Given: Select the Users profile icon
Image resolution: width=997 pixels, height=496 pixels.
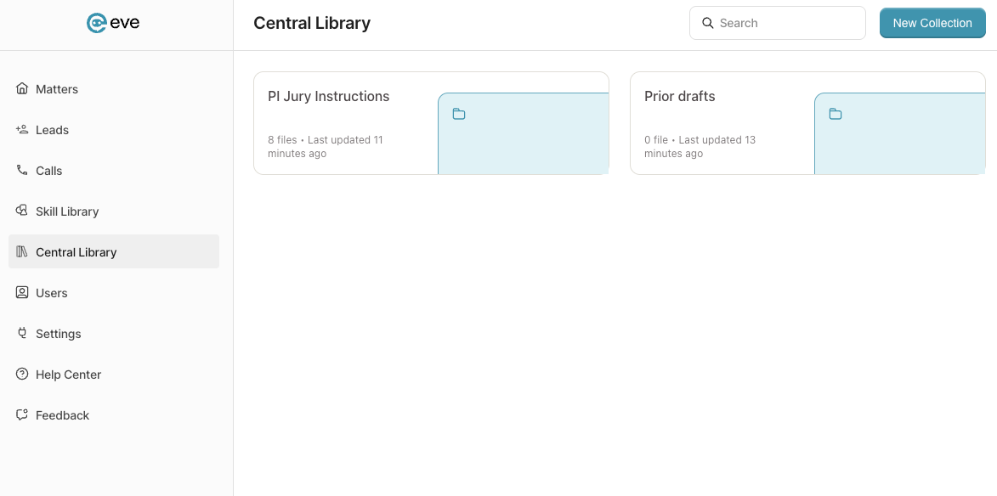Looking at the screenshot, I should point(22,292).
